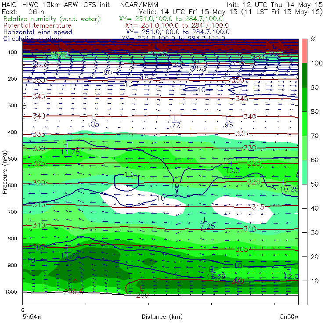Screen dimensions: 325x325
Task: Click the 'H 10.25' wind maximum label
Action: 289,186
